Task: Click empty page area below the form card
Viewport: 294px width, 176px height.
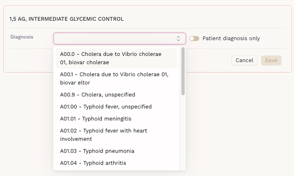Action: pos(240,124)
